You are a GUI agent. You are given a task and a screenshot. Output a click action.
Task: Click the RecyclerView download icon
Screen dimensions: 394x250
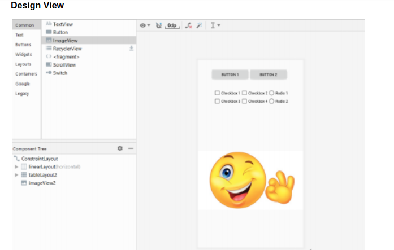[x=131, y=48]
